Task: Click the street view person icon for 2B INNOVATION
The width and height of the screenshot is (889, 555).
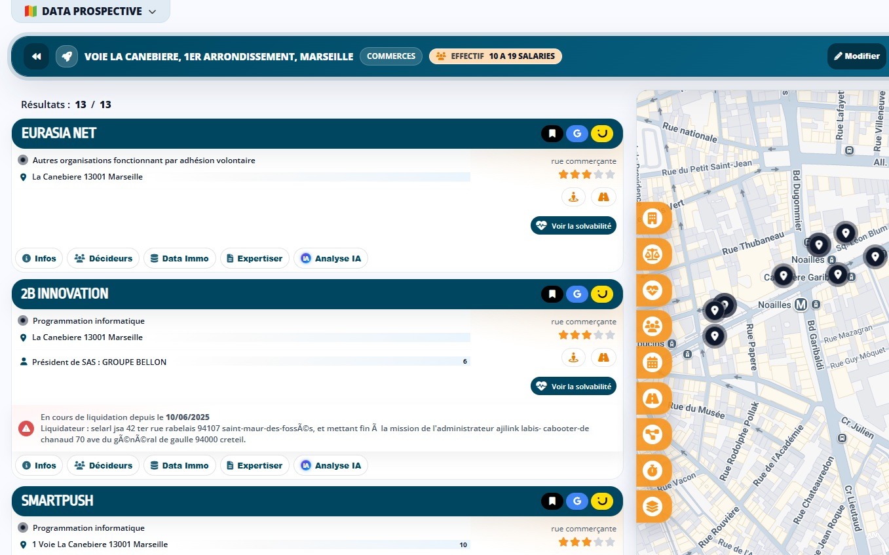Action: [574, 357]
